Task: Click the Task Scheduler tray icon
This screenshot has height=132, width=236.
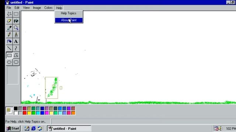Action: (216, 128)
